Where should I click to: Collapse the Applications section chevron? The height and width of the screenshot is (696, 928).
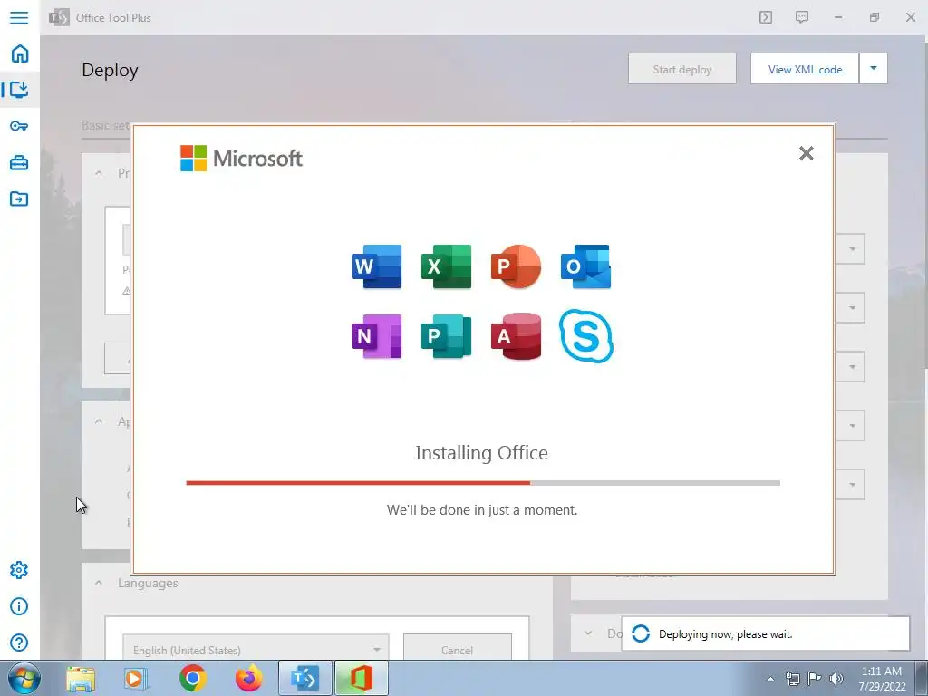[x=99, y=421]
